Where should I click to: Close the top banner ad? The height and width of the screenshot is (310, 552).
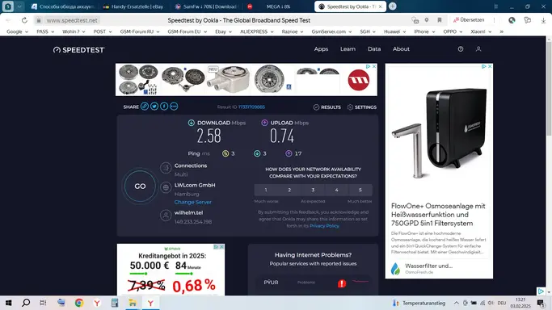(x=374, y=66)
